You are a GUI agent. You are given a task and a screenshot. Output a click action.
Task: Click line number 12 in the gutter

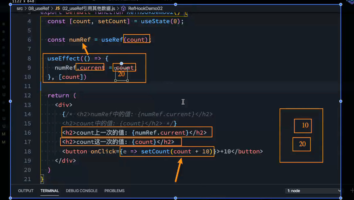coord(27,96)
